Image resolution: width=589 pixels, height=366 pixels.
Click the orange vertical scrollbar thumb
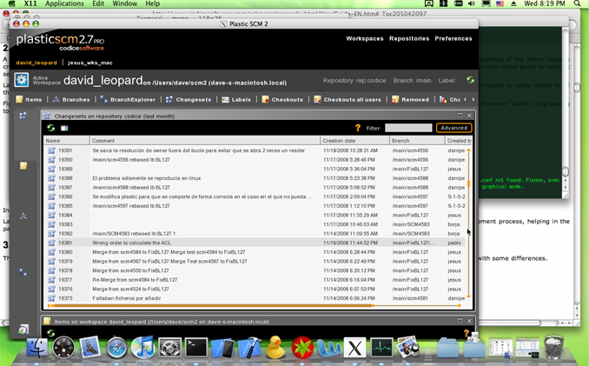click(x=469, y=183)
